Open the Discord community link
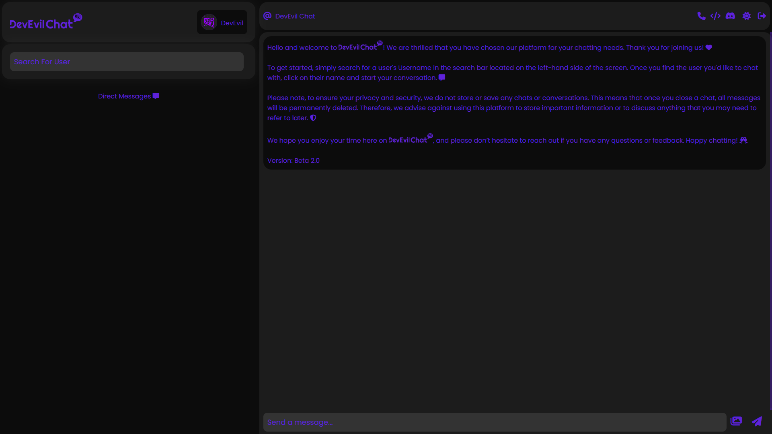772x434 pixels. coord(731,16)
